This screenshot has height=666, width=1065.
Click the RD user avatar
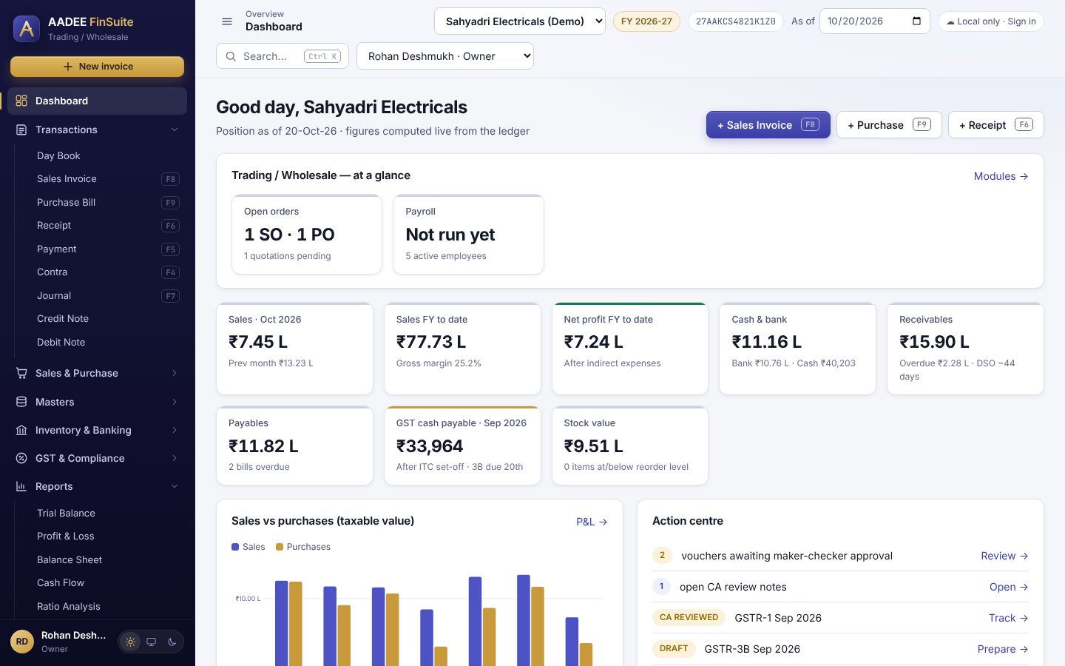point(22,642)
